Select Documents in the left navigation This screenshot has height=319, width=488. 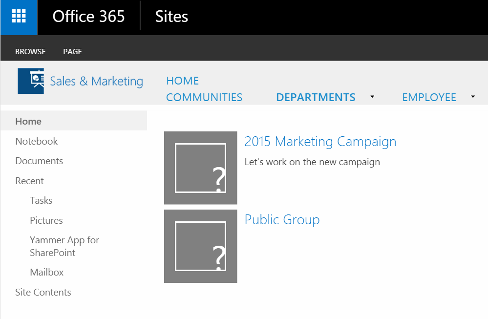39,161
